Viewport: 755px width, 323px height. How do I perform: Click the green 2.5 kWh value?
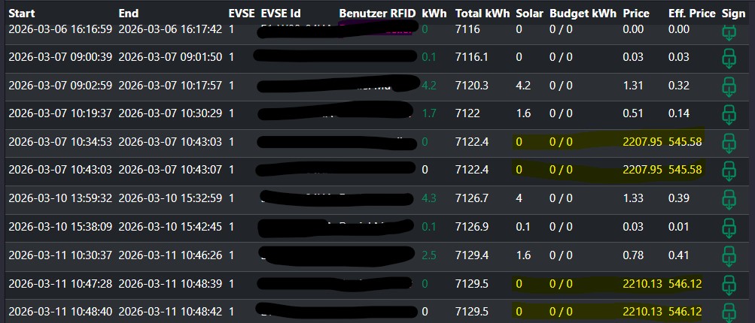(x=429, y=255)
